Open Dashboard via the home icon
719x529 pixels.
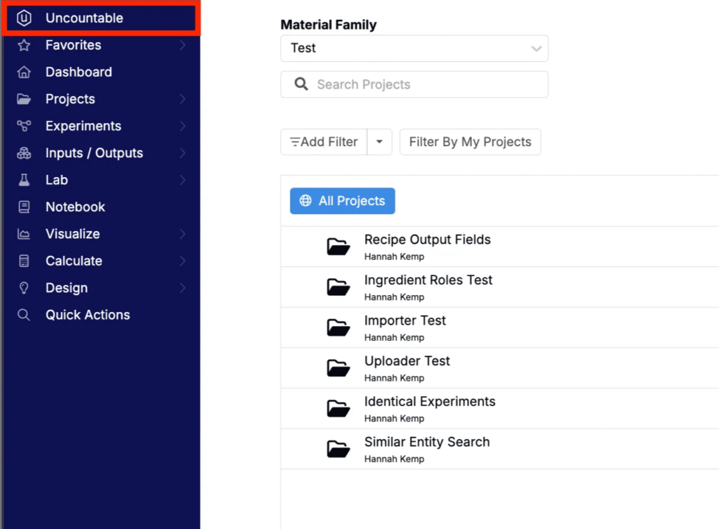pos(24,72)
